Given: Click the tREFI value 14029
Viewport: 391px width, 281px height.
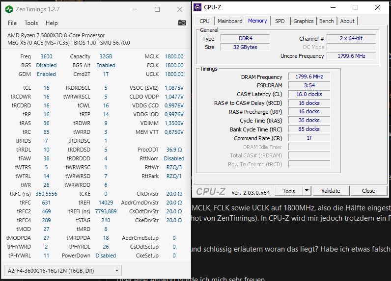Looking at the screenshot, I should pyautogui.click(x=106, y=203).
